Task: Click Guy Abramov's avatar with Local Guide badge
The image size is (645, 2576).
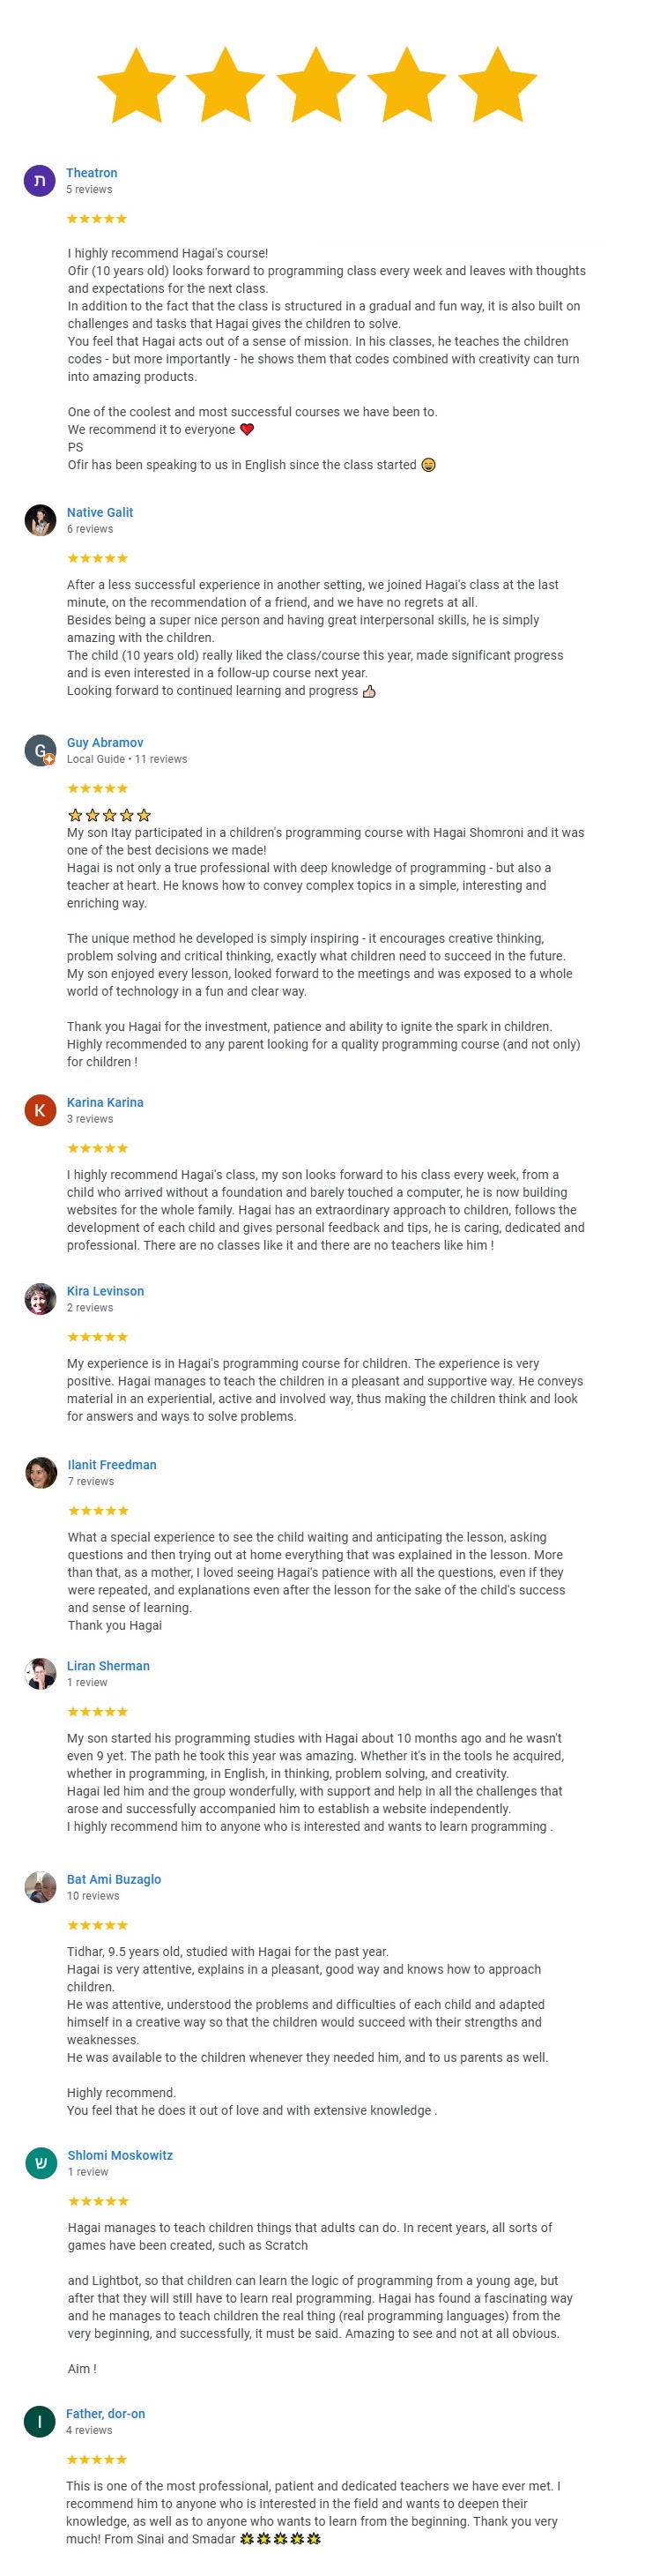Action: [40, 750]
